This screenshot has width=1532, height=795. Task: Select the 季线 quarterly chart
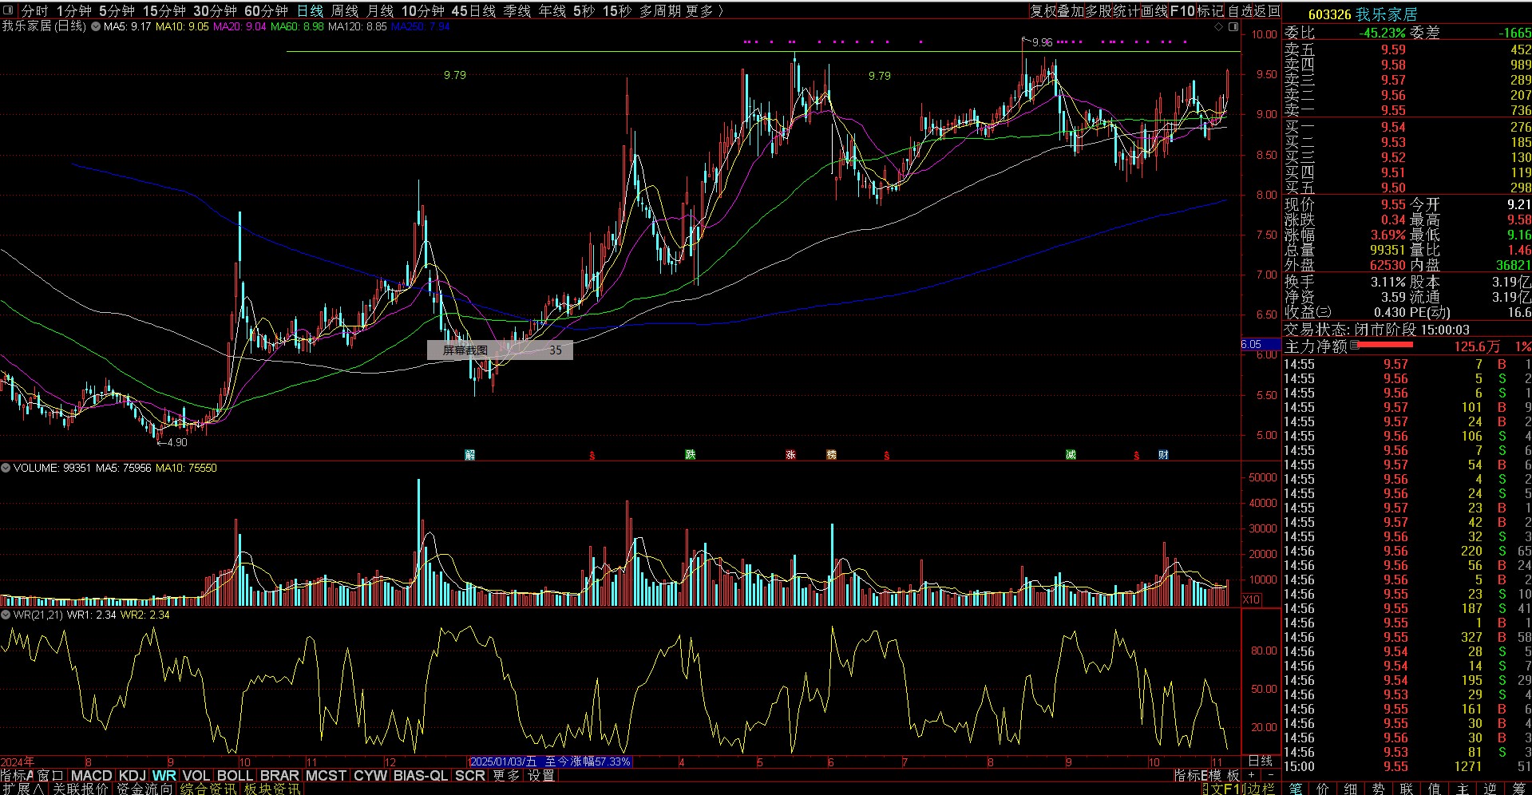coord(517,11)
